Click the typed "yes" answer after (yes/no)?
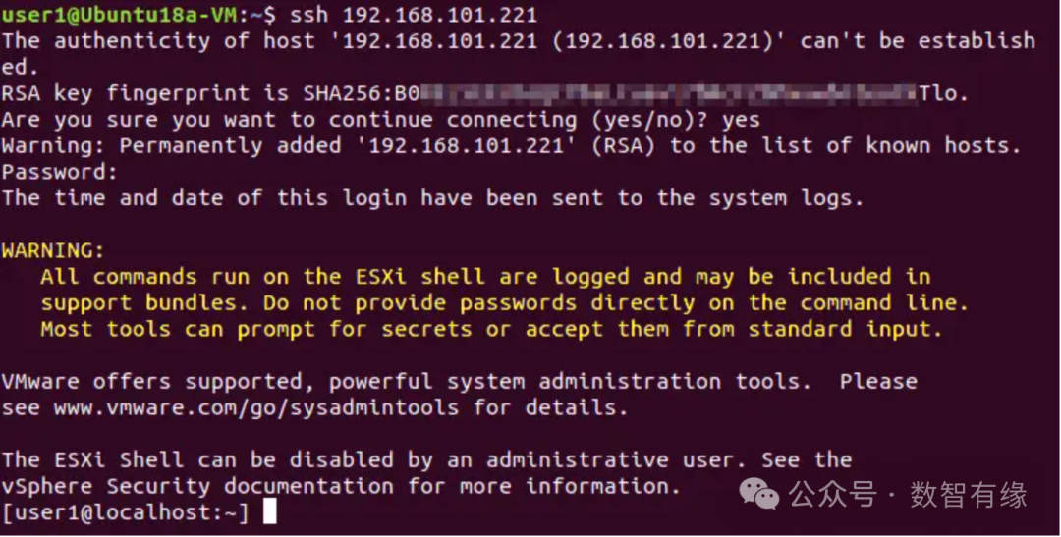This screenshot has height=537, width=1061. 741,120
